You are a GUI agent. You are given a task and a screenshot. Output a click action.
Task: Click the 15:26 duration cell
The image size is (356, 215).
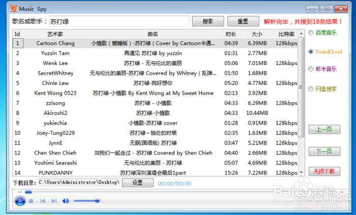(x=231, y=173)
